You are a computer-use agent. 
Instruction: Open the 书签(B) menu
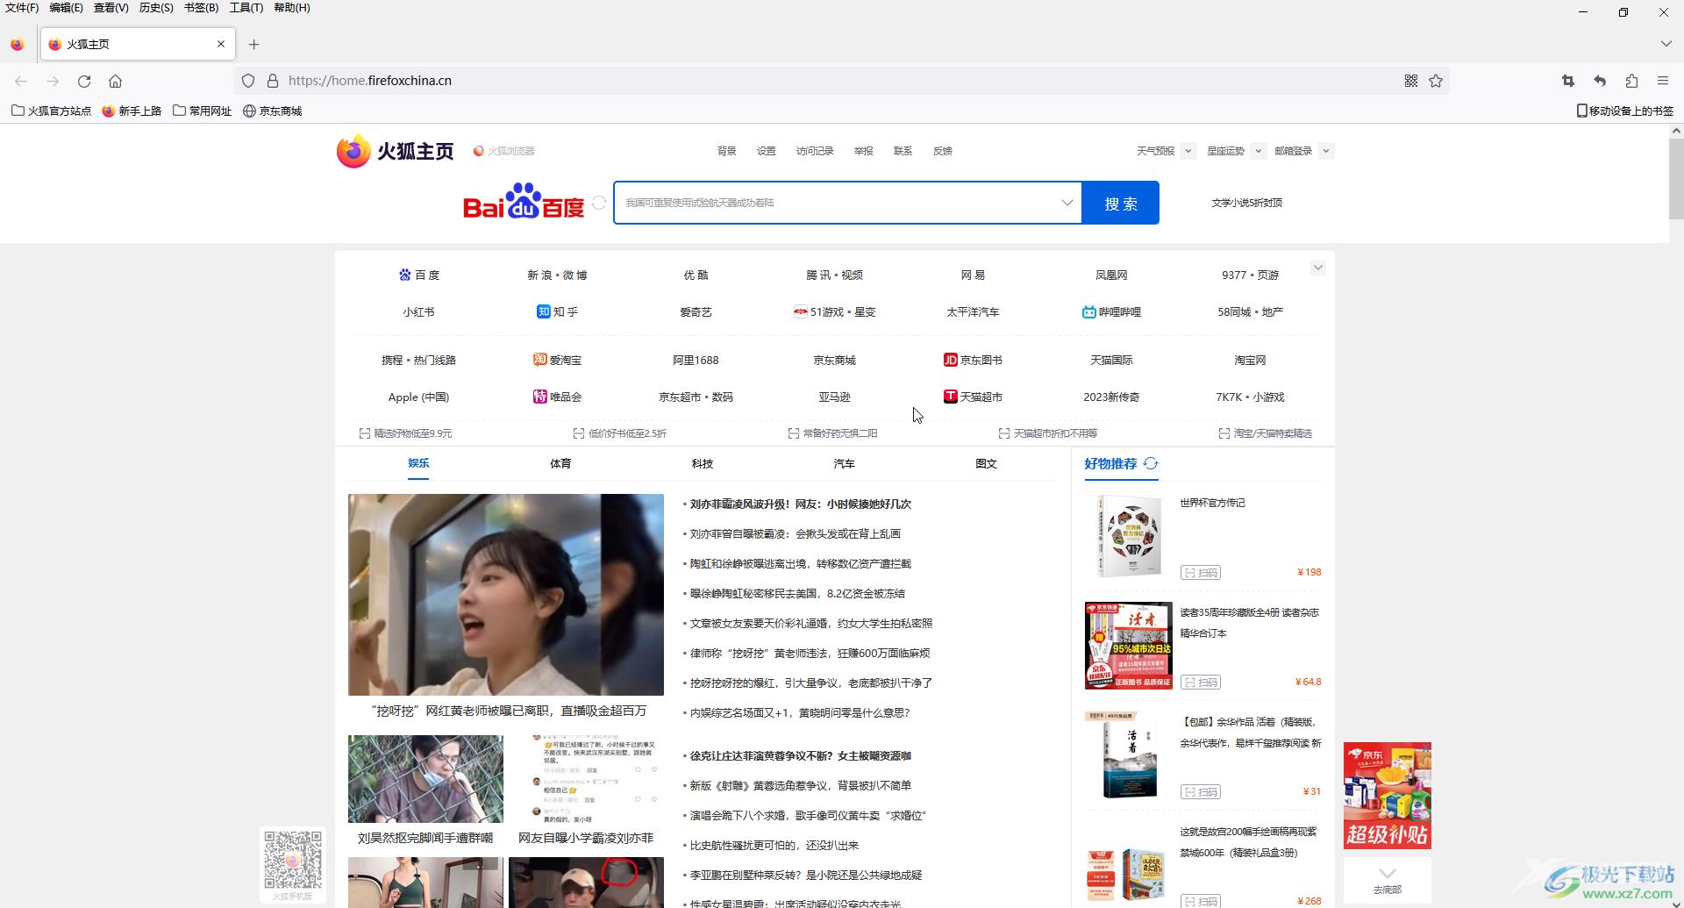201,8
